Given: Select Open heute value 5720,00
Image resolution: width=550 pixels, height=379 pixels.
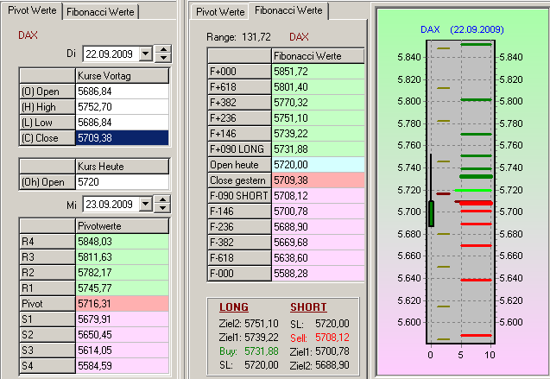Looking at the screenshot, I should 318,164.
